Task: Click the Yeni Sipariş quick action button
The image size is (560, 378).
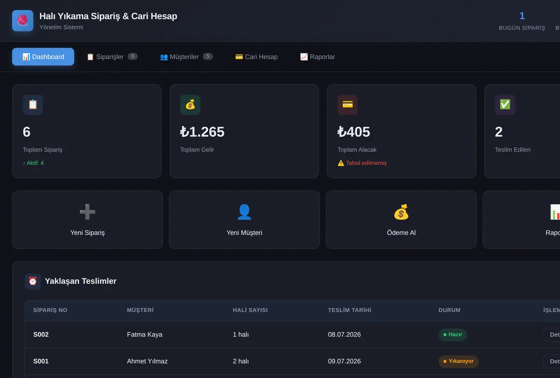Action: pyautogui.click(x=87, y=220)
